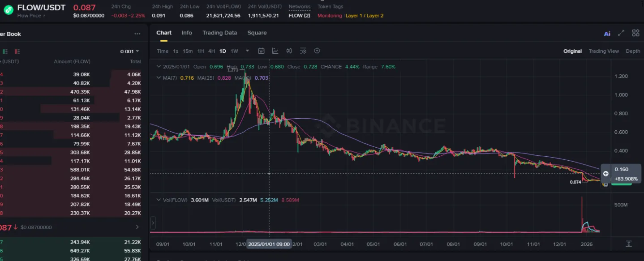Viewport: 644px width, 261px height.
Task: Switch to the Trading Data tab
Action: (219, 33)
